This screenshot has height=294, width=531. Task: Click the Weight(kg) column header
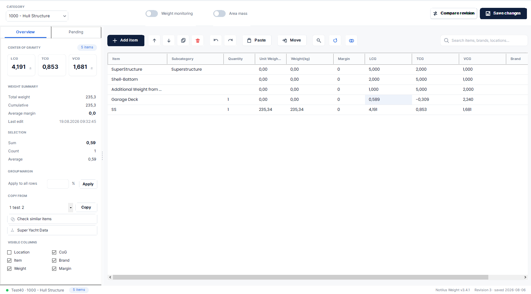(x=310, y=59)
